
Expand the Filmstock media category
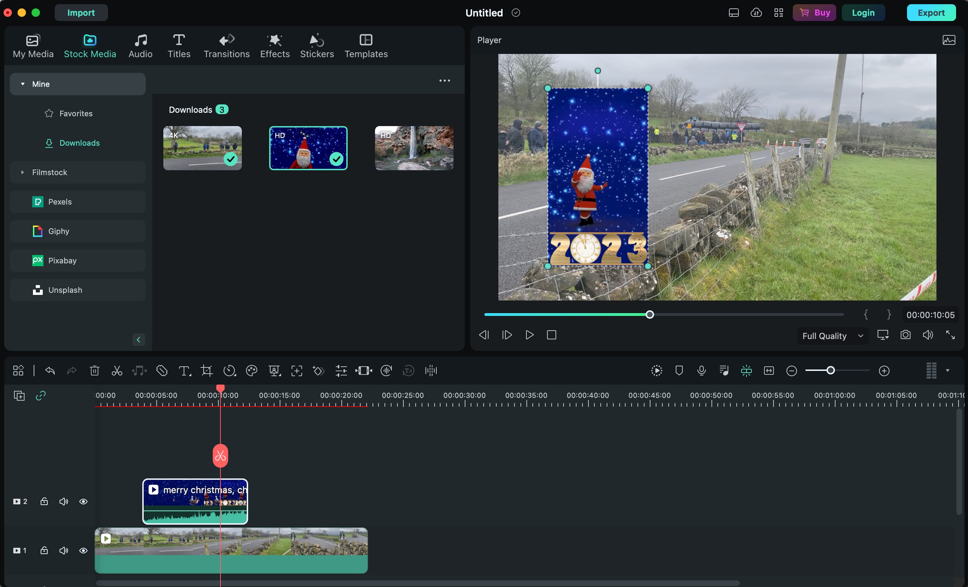click(22, 172)
